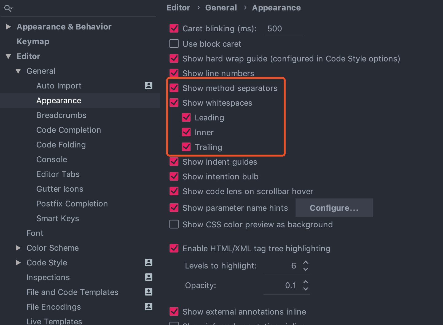Expand the Appearance & Behavior section
The width and height of the screenshot is (443, 325).
pyautogui.click(x=9, y=27)
